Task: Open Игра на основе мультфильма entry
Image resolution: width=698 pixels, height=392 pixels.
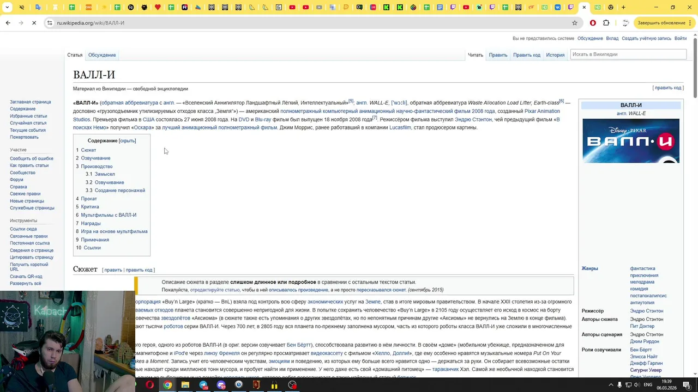Action: tap(114, 231)
